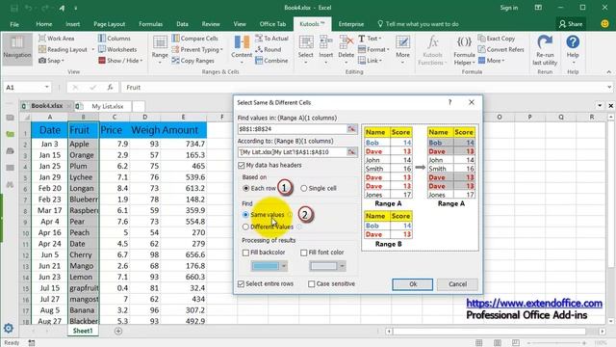Image resolution: width=616 pixels, height=347 pixels.
Task: Click the According to range field
Action: 292,152
